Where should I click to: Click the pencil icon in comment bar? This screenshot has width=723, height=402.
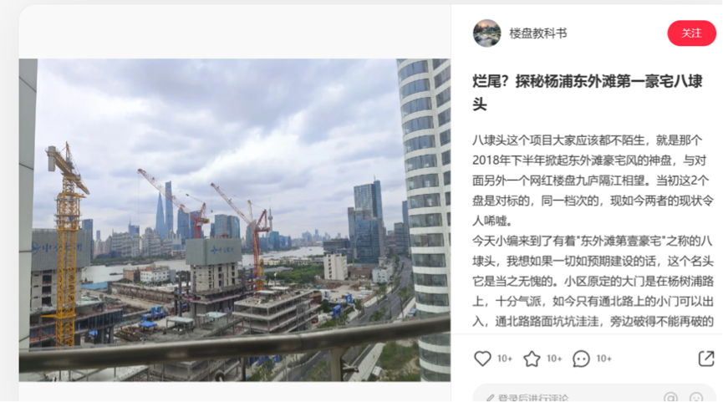tap(490, 397)
